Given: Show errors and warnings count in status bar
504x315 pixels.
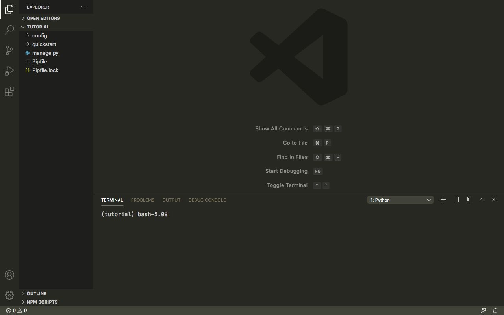Looking at the screenshot, I should pyautogui.click(x=17, y=311).
